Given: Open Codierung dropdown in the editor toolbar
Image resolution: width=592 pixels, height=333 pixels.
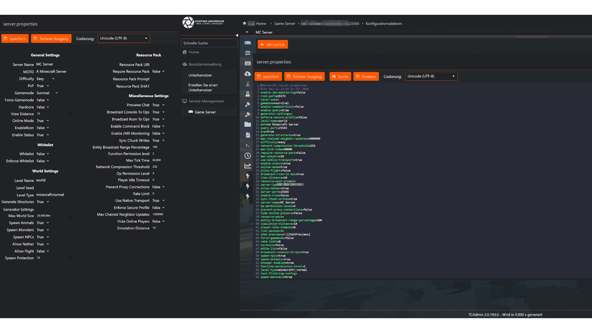Looking at the screenshot, I should click(431, 76).
